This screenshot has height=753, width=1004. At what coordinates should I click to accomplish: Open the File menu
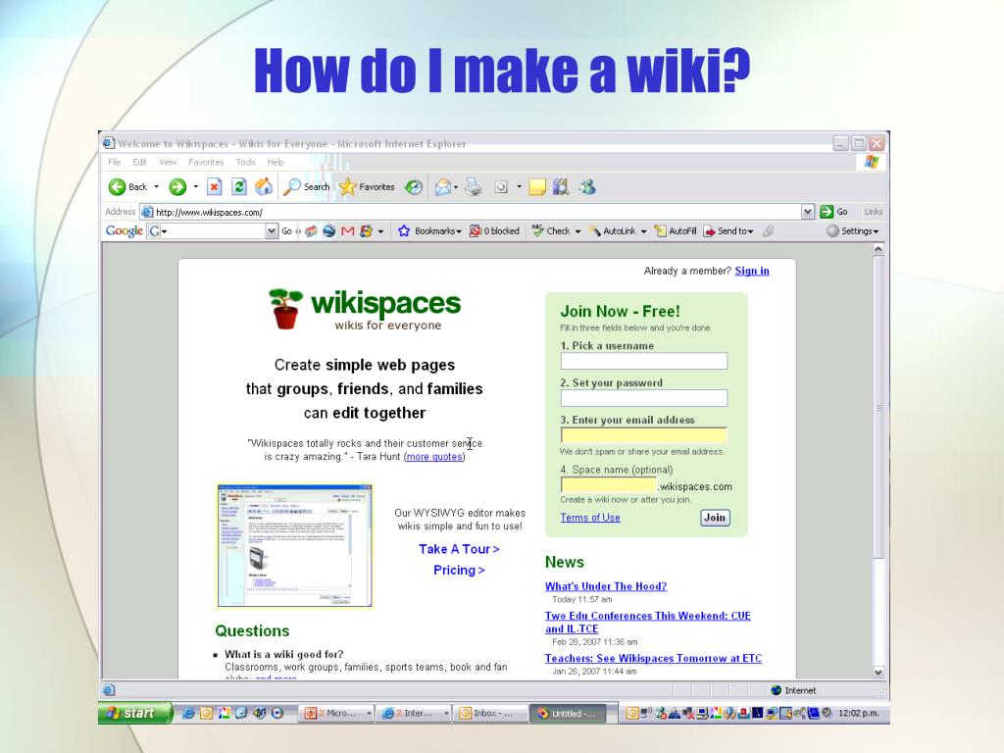(114, 162)
